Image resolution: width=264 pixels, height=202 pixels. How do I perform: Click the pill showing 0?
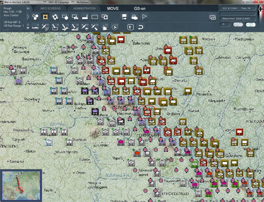pos(225,24)
